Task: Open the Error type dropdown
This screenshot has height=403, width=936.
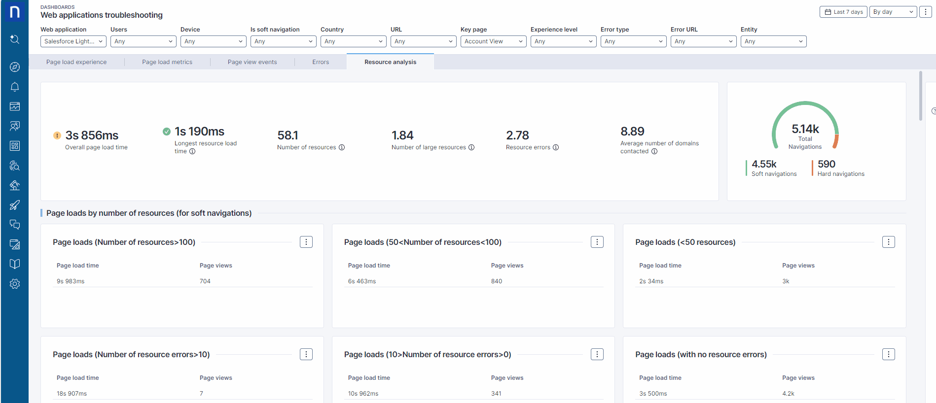Action: [x=634, y=41]
